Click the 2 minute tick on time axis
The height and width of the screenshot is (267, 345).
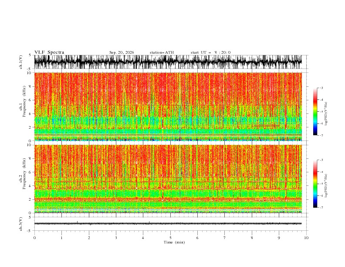(x=89, y=238)
